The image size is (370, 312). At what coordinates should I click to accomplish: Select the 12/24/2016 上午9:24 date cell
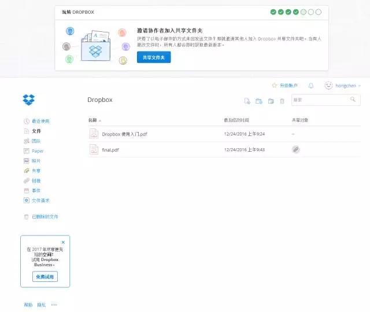[245, 134]
